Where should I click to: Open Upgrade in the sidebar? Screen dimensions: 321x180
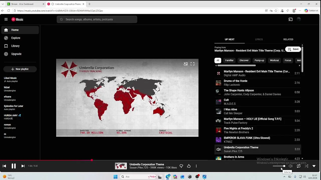pyautogui.click(x=20, y=54)
